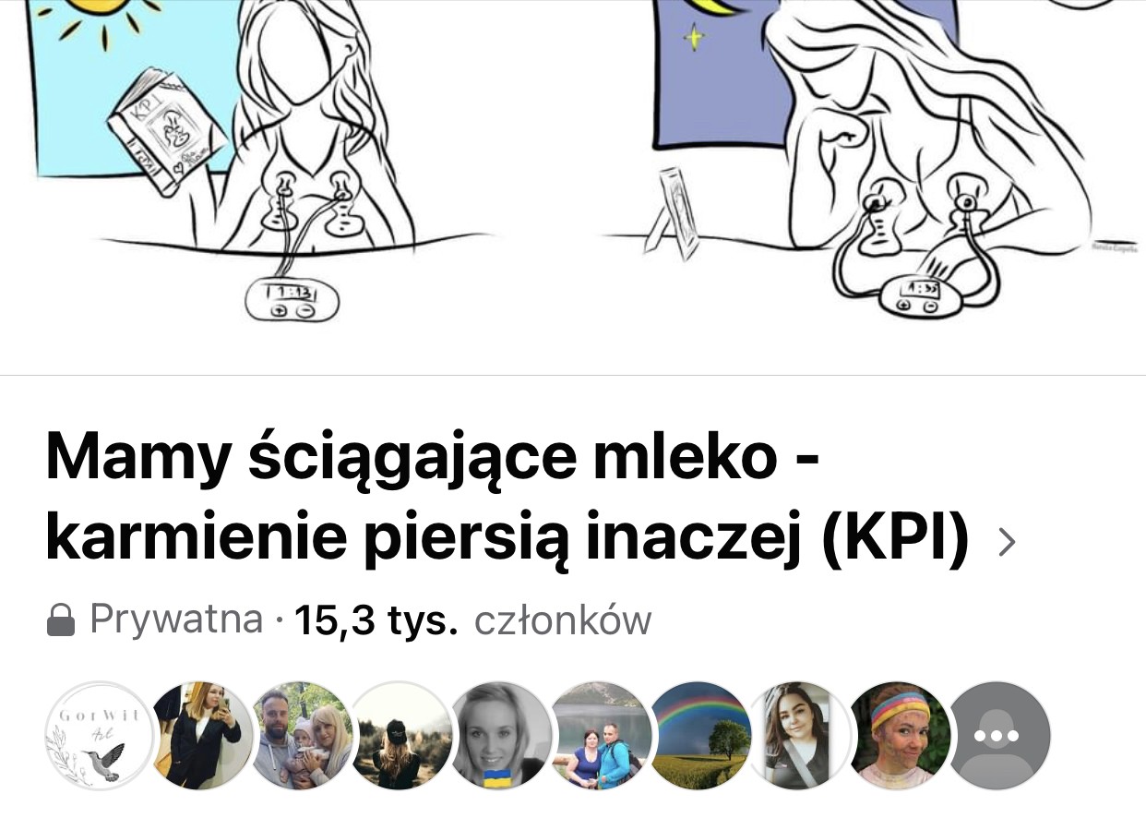Tap the private group lock icon
1146x830 pixels.
(x=60, y=621)
